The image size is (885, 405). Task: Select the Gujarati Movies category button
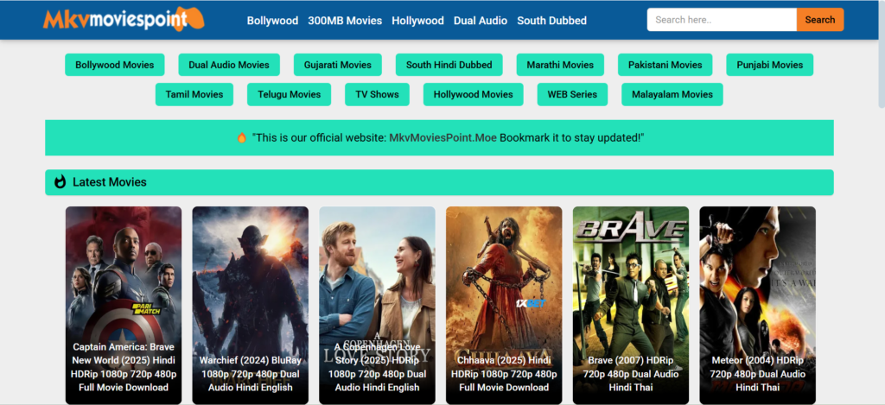(x=338, y=65)
